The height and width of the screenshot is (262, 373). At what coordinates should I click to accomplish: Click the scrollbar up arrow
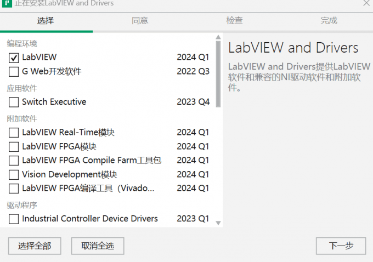218,37
